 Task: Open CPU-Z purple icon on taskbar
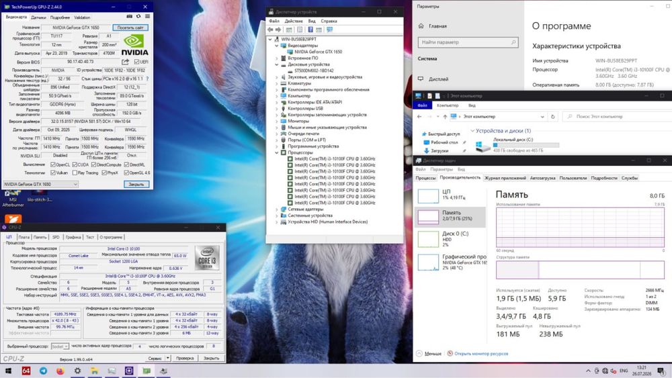click(x=129, y=371)
